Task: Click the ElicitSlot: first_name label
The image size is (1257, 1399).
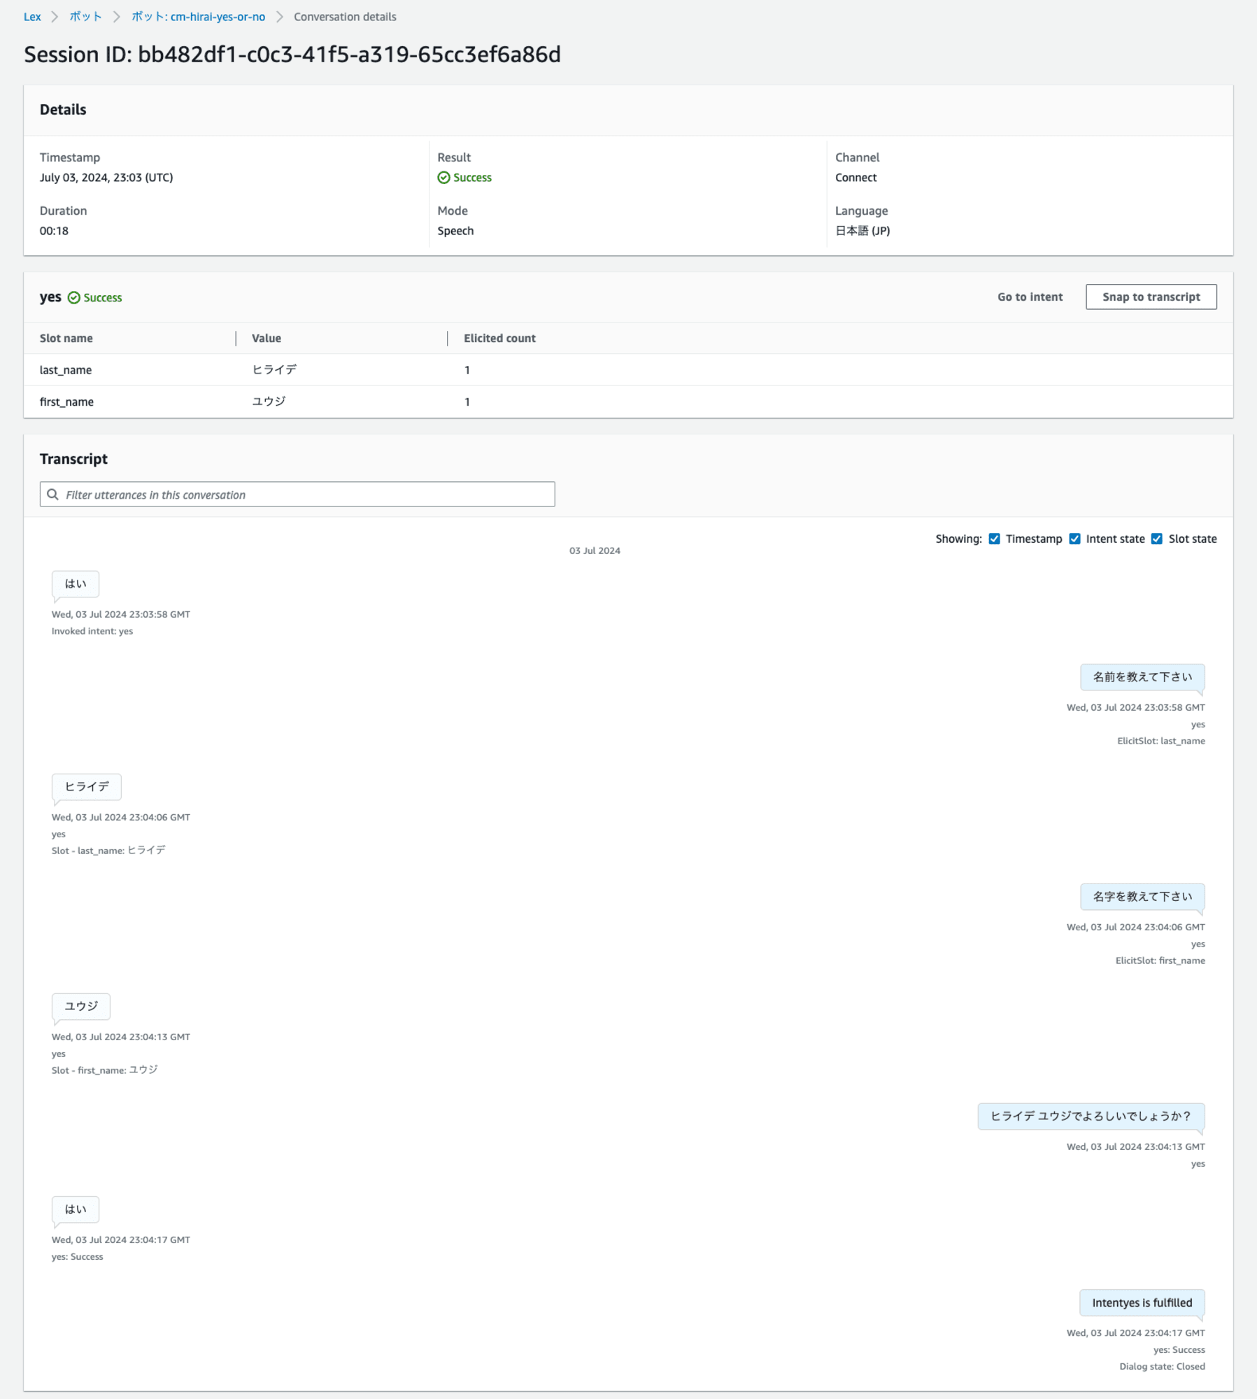Action: click(x=1160, y=960)
